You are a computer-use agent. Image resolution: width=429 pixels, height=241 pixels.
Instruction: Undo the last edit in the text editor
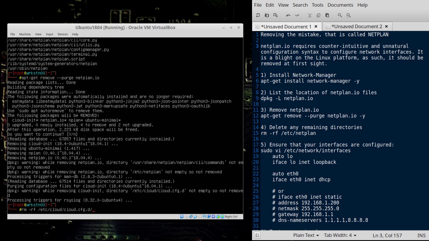(288, 15)
